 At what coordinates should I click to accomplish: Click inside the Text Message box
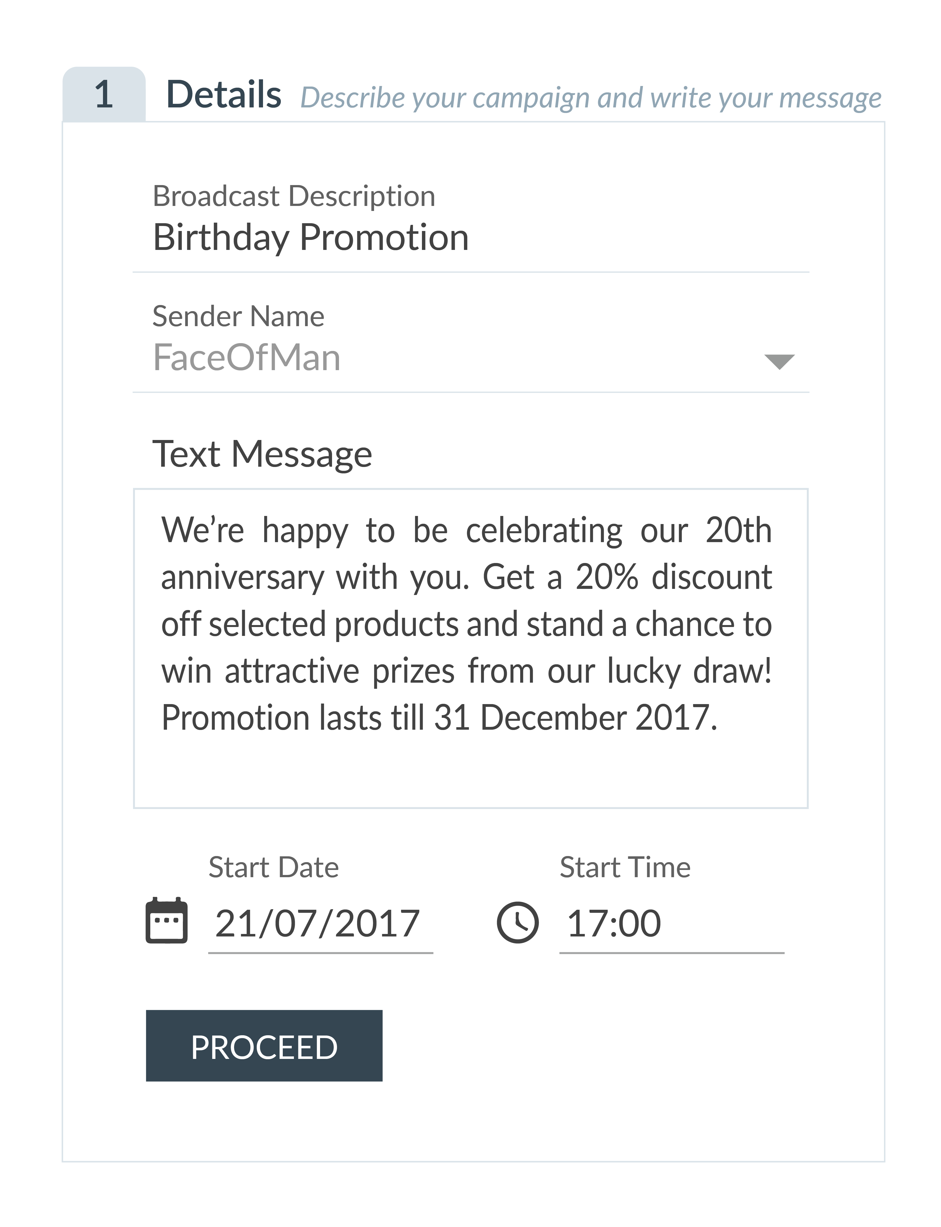(470, 648)
